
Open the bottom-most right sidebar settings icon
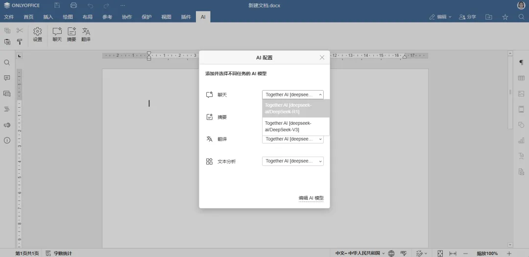(x=521, y=172)
